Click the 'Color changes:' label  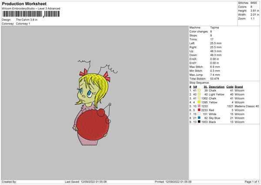199,31
